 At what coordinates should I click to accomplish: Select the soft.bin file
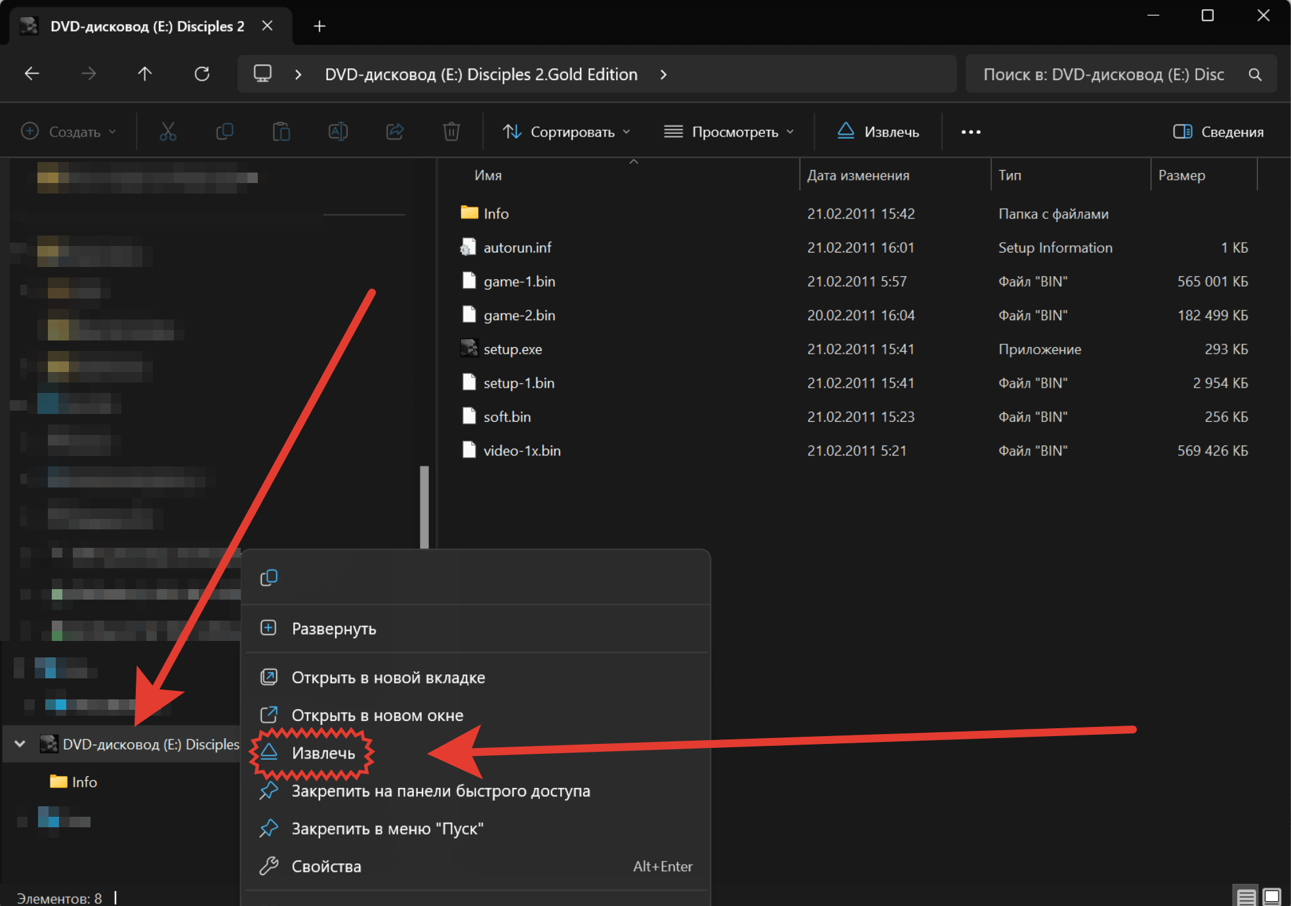coord(507,417)
